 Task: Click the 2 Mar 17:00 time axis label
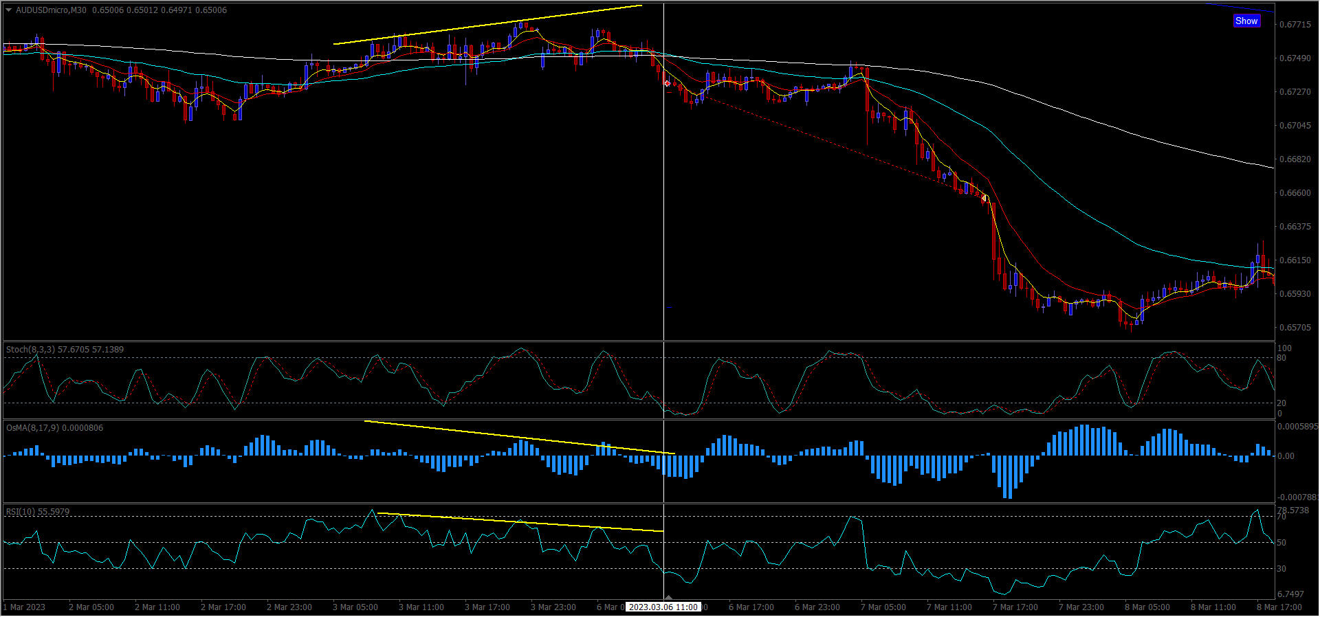223,607
